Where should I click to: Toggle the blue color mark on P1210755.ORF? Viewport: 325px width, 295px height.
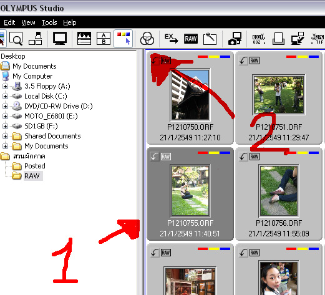[x=225, y=153]
